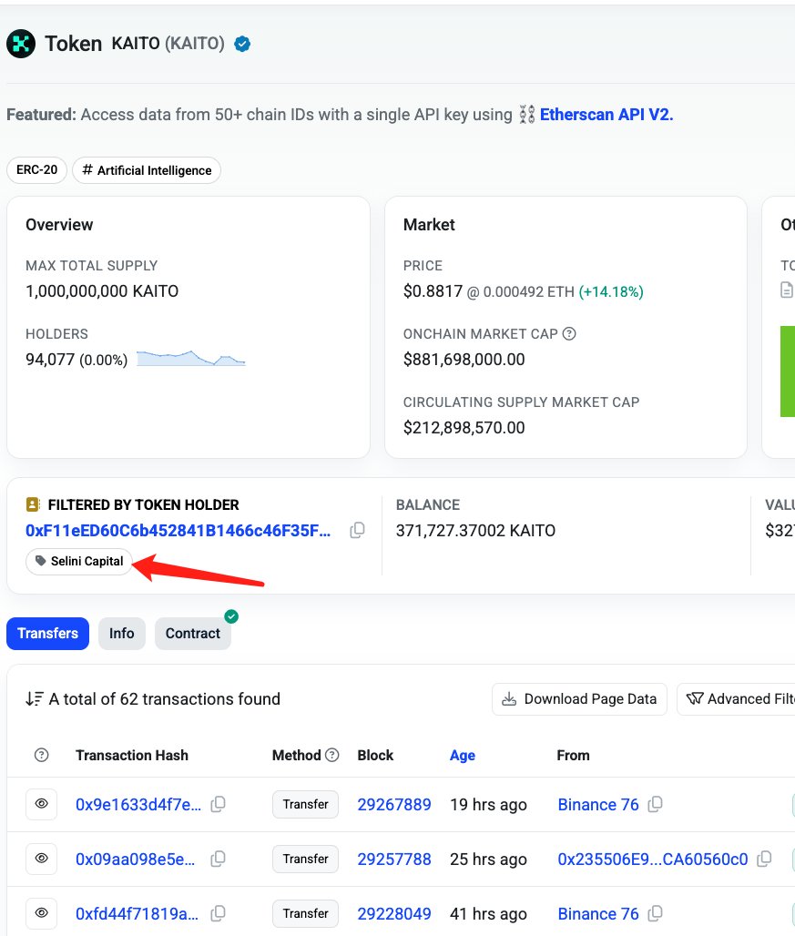The width and height of the screenshot is (795, 936).
Task: Copy the 0x235506E9...CA60560c0 sender address
Action: (x=765, y=859)
